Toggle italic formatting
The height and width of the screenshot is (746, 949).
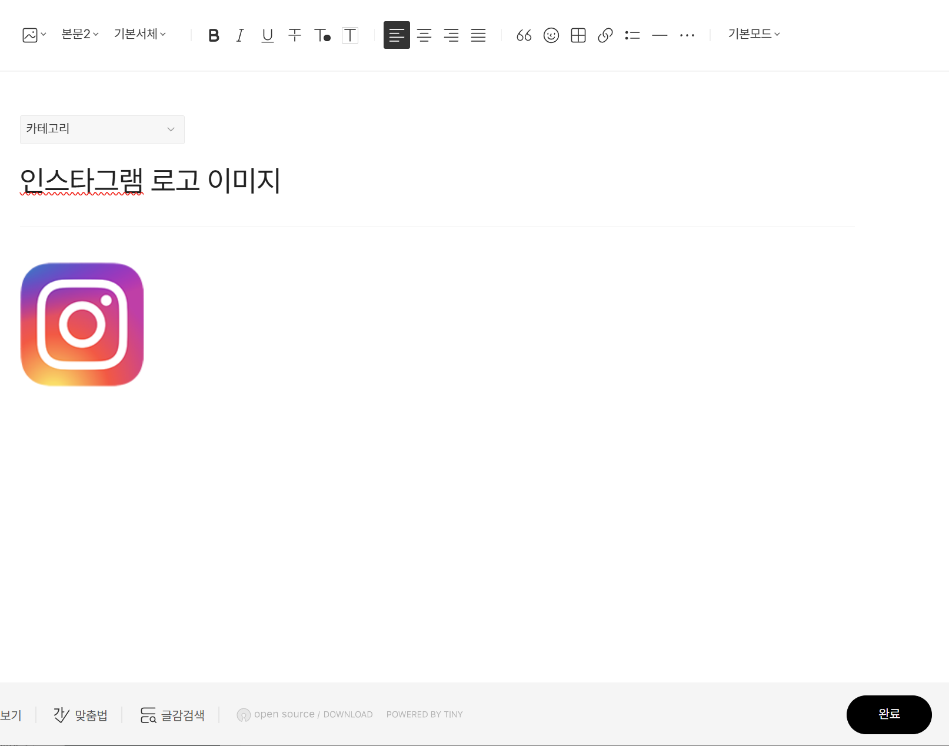click(x=240, y=35)
